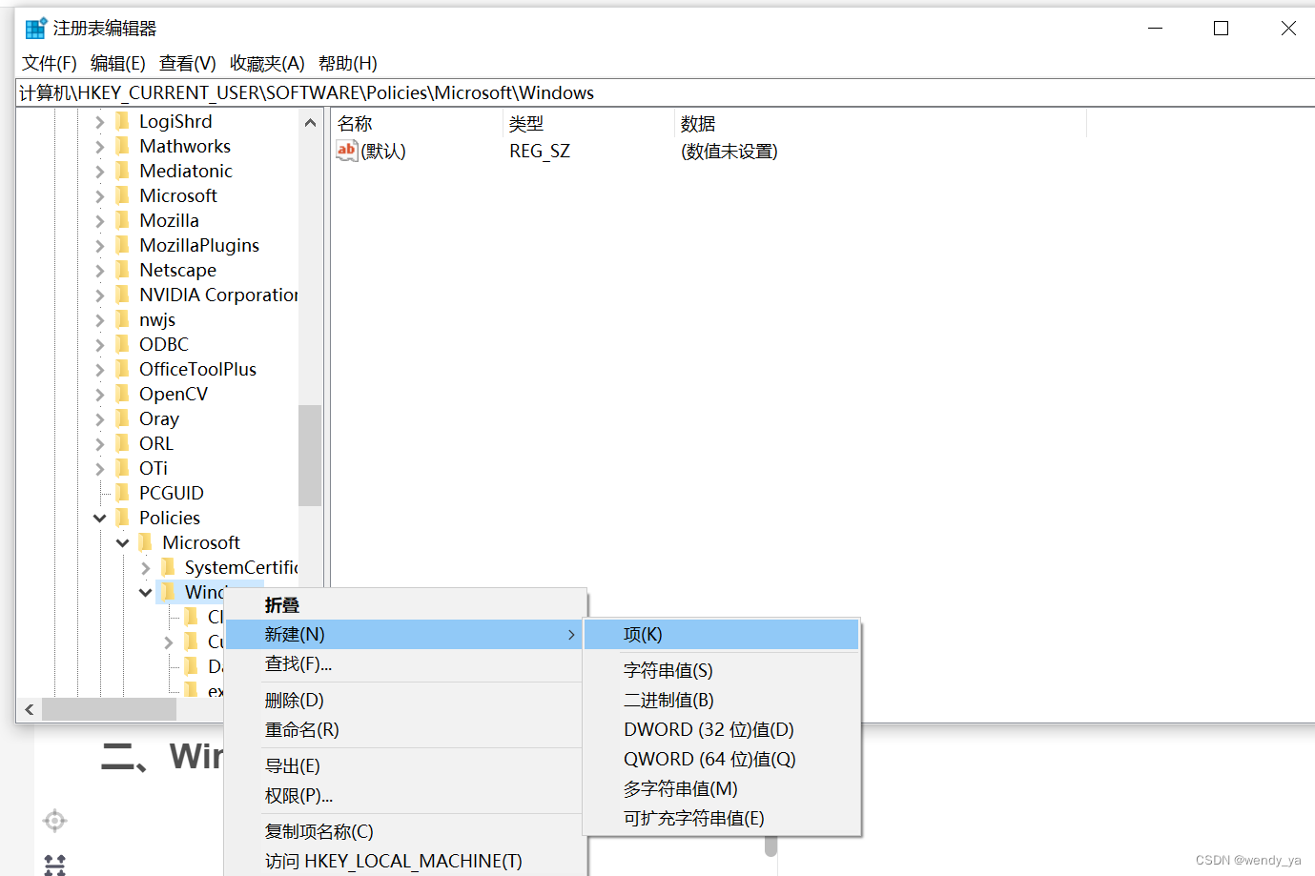This screenshot has width=1315, height=876.
Task: Click the tree scroll-up arrow
Action: tap(310, 123)
